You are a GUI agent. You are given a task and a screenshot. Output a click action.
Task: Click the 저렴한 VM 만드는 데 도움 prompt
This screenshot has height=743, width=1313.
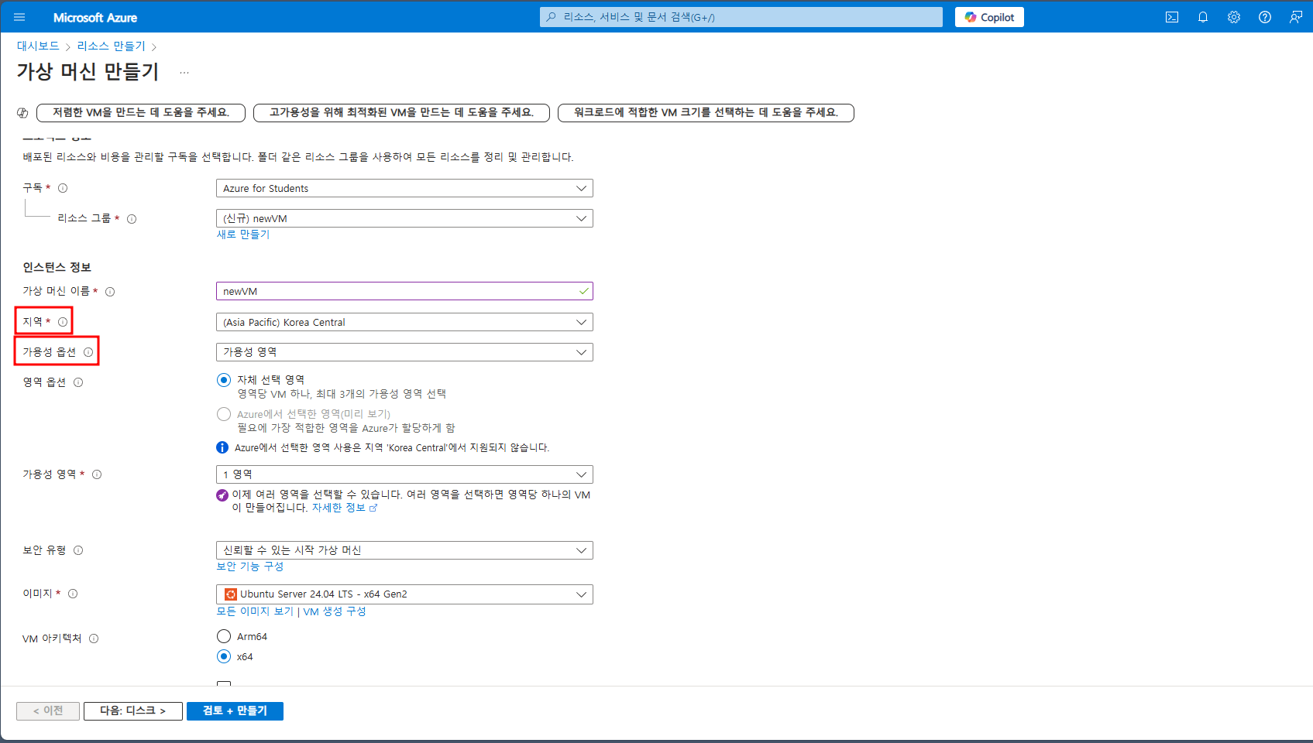pyautogui.click(x=141, y=113)
